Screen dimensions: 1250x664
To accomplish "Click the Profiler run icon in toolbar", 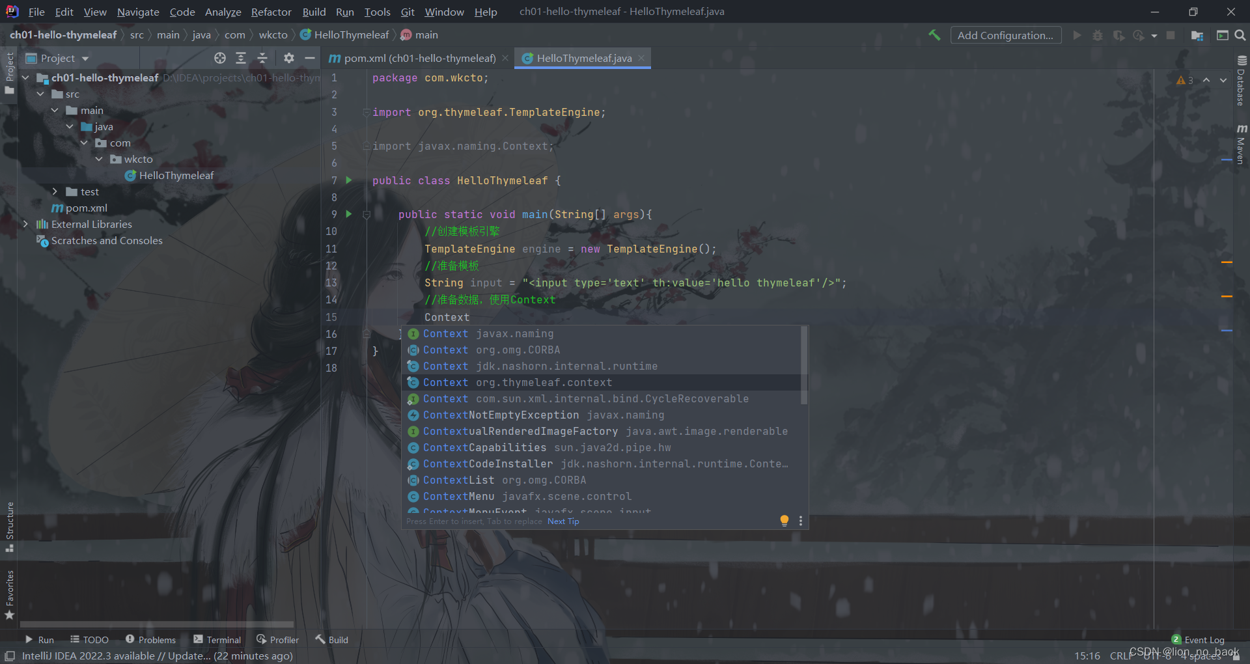I will (x=1139, y=35).
